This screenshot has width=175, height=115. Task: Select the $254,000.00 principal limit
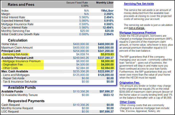point(81,51)
